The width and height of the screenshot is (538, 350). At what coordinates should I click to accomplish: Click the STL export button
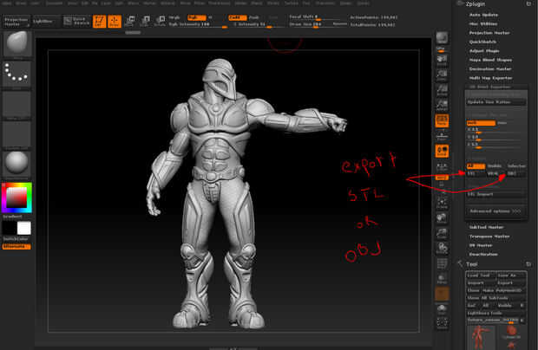click(x=476, y=173)
